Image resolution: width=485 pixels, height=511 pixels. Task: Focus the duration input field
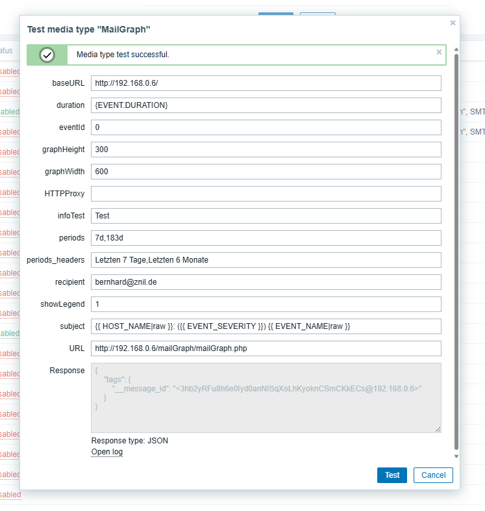pyautogui.click(x=266, y=105)
